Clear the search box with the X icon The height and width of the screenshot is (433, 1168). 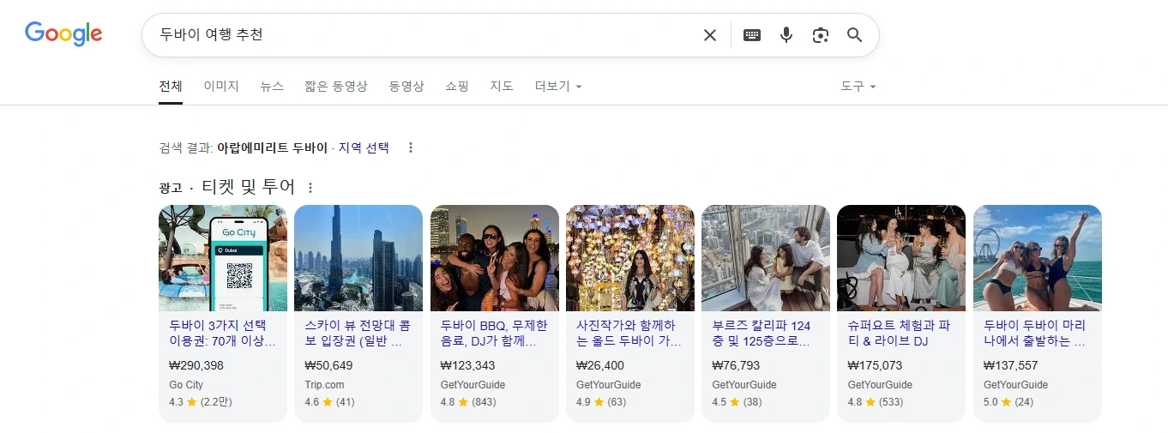click(x=710, y=35)
